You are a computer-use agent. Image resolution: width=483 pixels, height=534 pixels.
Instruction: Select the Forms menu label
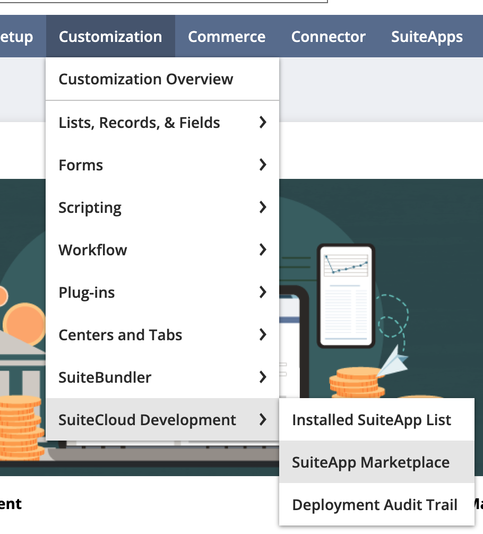81,165
